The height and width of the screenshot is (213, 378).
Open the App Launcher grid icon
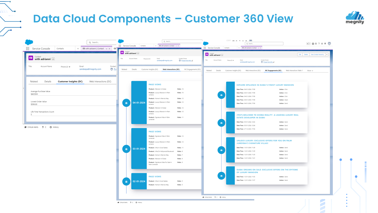(x=205, y=48)
